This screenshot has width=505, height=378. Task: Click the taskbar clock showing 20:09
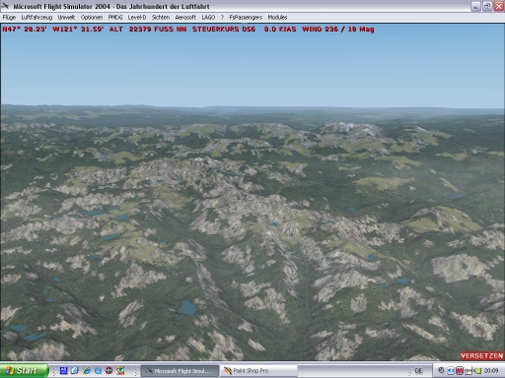click(x=491, y=371)
